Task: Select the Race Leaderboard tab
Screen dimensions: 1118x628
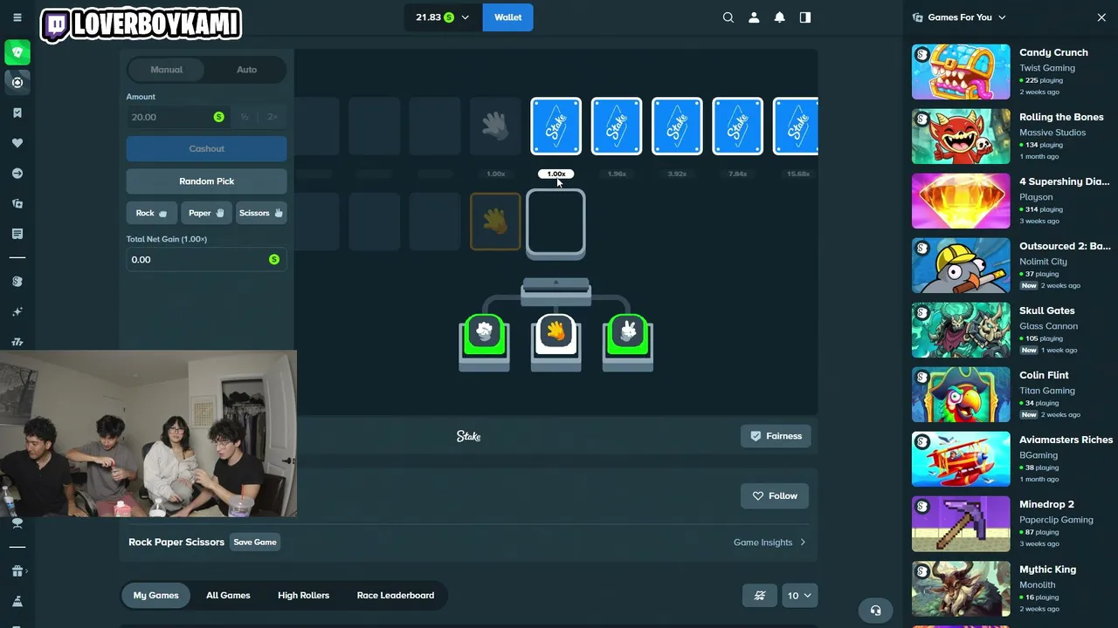Action: (396, 596)
